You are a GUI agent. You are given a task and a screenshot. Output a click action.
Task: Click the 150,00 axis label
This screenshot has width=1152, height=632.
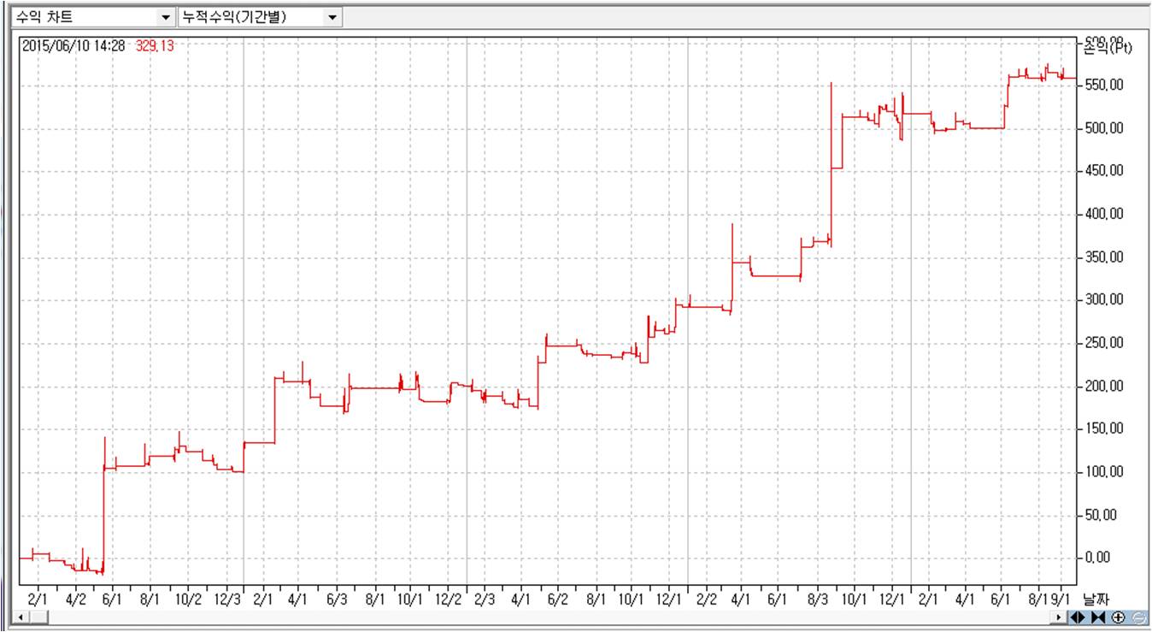pyautogui.click(x=1103, y=429)
